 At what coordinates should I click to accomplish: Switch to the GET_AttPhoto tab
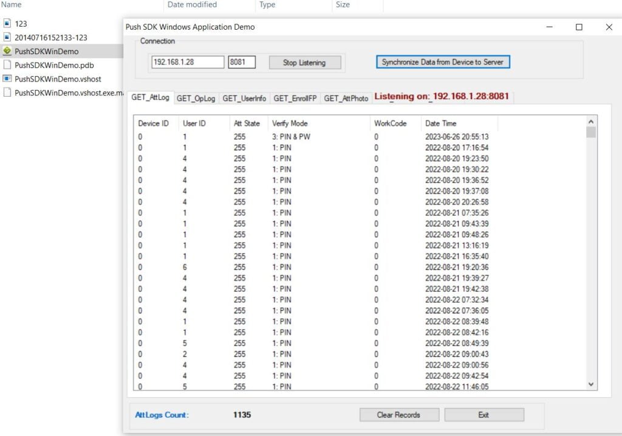pyautogui.click(x=346, y=99)
